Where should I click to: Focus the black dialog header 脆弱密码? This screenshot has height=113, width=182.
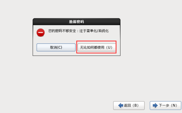tap(77, 22)
